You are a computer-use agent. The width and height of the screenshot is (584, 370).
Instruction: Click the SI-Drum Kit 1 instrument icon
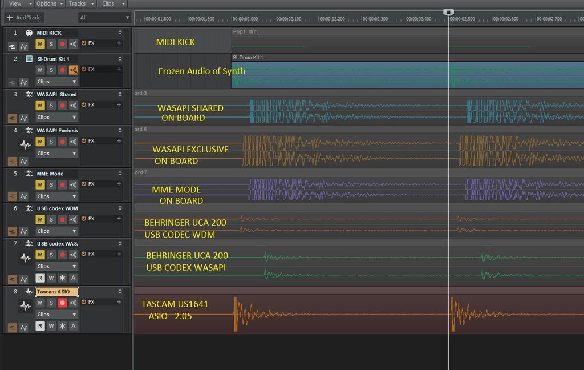pos(29,59)
